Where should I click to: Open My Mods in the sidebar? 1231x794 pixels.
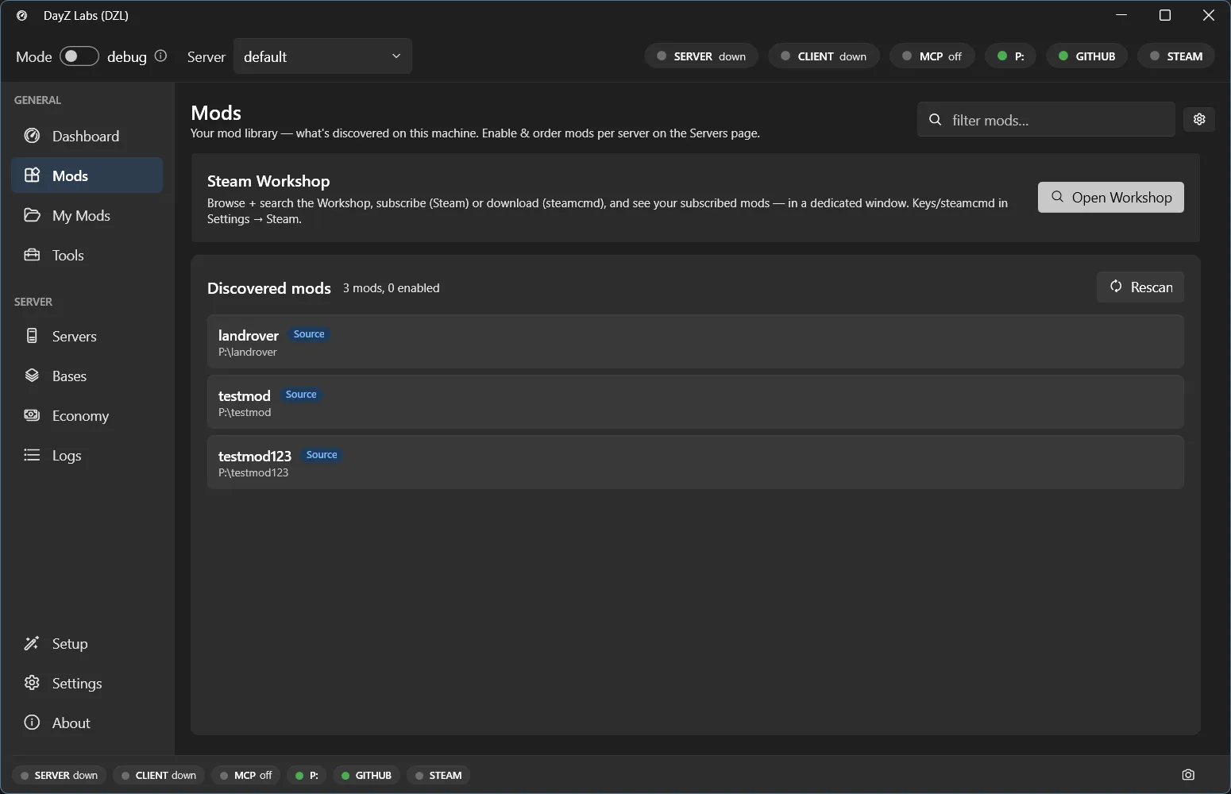click(x=87, y=215)
